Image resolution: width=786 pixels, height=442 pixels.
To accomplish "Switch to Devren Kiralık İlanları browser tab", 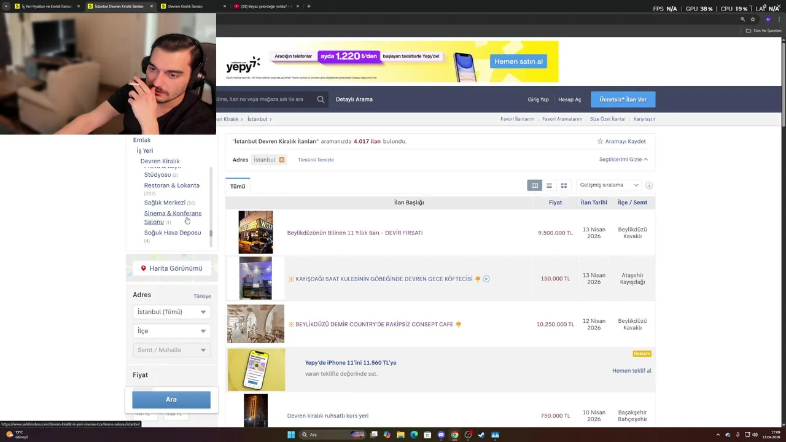I will click(x=185, y=6).
